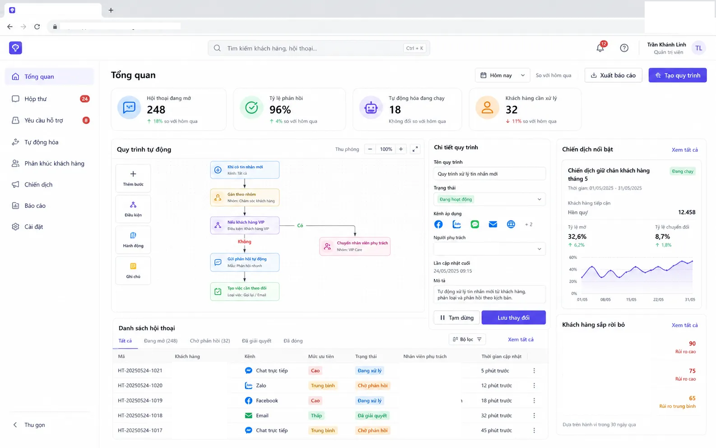The height and width of the screenshot is (448, 716).
Task: Click the Facebook channel icon in Kênh áp dụng
Action: tap(438, 224)
